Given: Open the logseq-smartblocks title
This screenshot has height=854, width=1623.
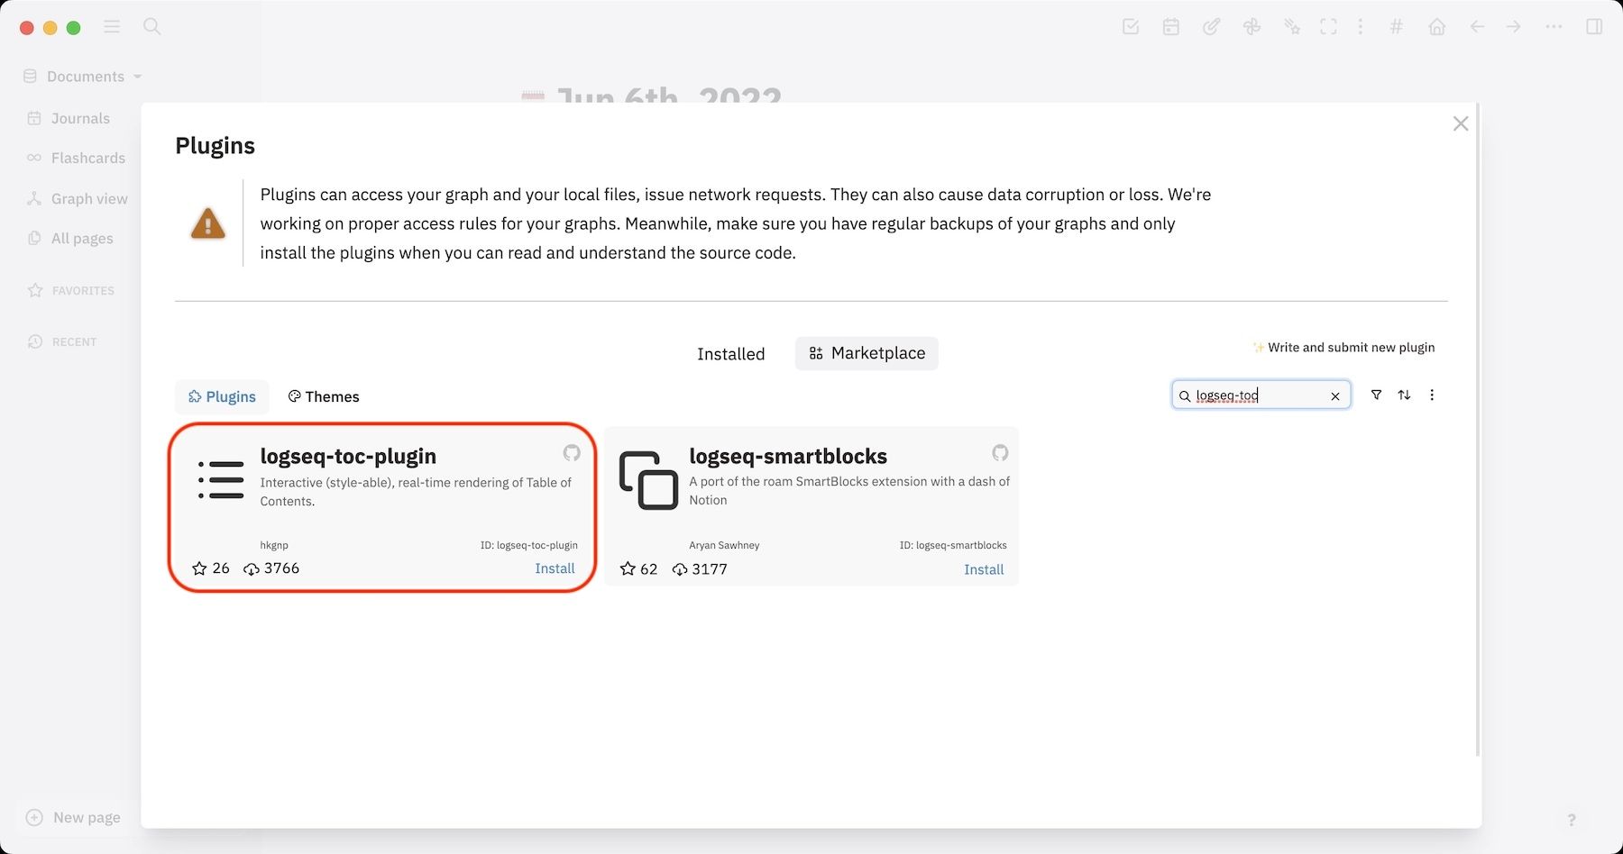Looking at the screenshot, I should (788, 457).
